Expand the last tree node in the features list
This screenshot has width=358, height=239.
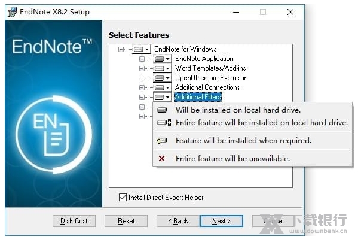click(x=142, y=117)
